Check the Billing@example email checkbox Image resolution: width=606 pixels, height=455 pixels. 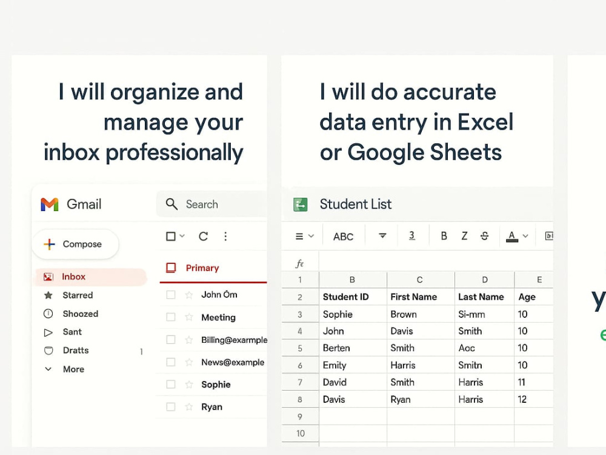171,340
